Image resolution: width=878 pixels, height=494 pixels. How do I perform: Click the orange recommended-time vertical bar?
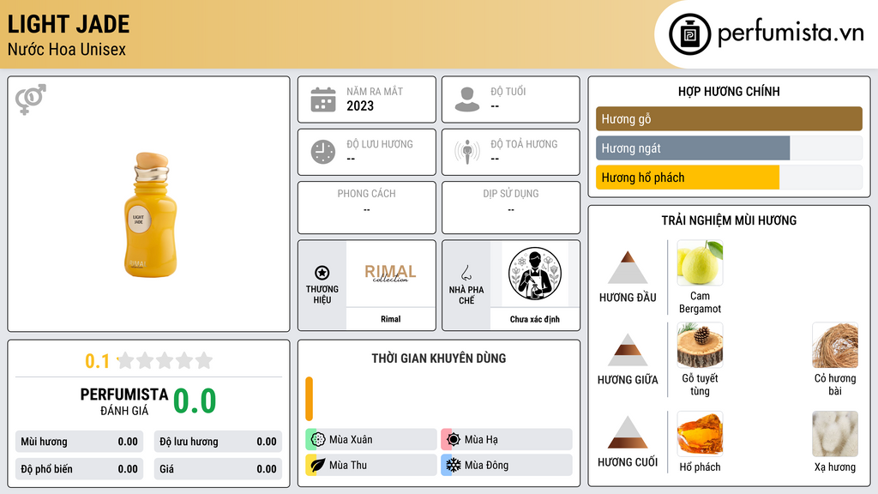tap(309, 399)
